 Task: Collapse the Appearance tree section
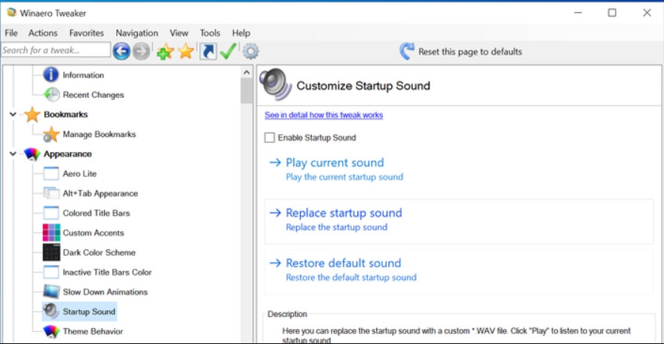13,154
